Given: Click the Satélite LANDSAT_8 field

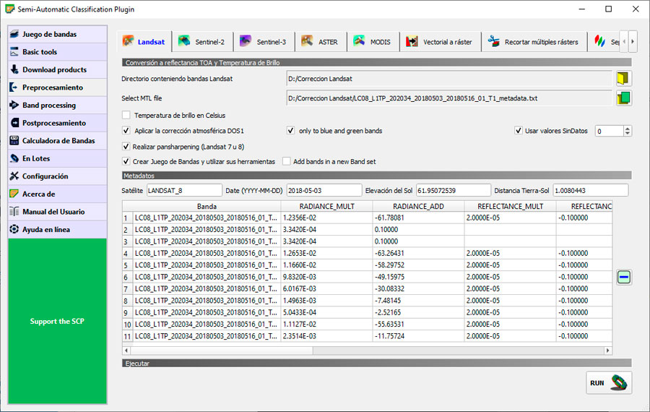Looking at the screenshot, I should pos(184,190).
